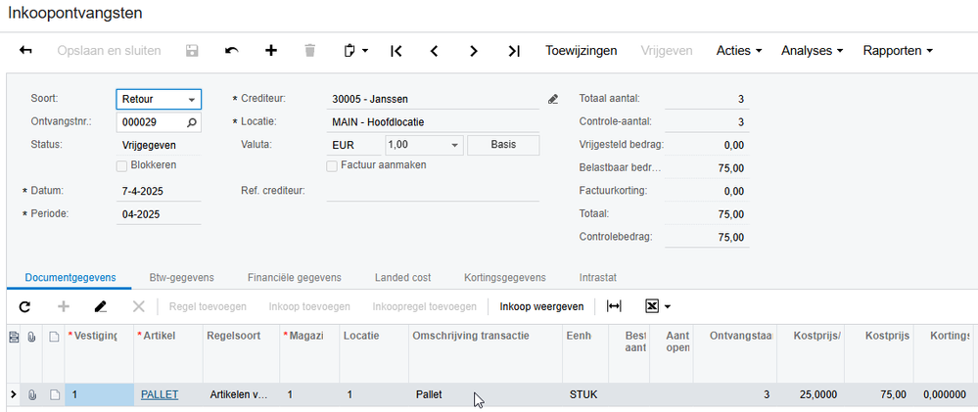Click the Vrijgeven button
This screenshot has height=412, width=978.
tap(667, 51)
